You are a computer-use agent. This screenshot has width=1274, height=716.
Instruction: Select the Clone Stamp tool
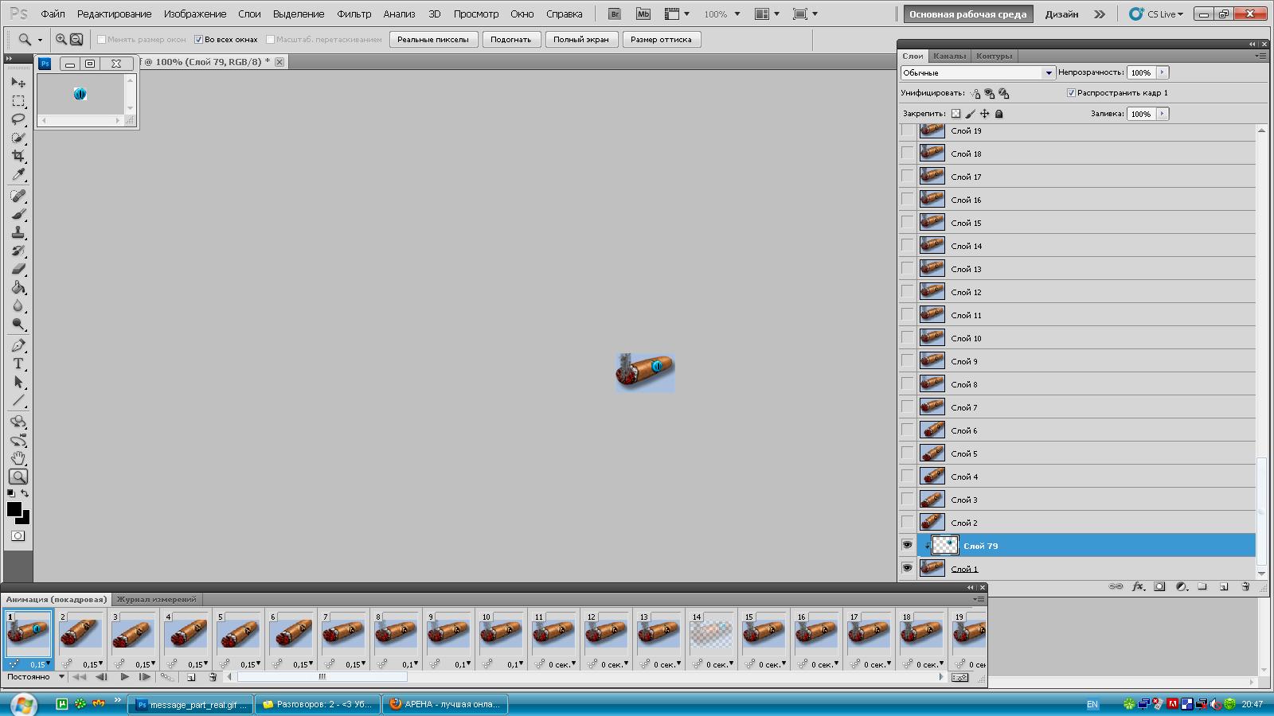(x=18, y=232)
